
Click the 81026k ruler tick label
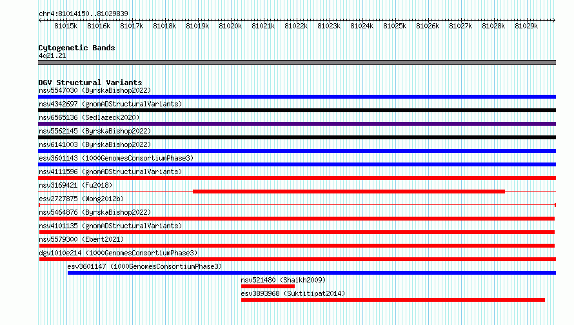(x=428, y=26)
